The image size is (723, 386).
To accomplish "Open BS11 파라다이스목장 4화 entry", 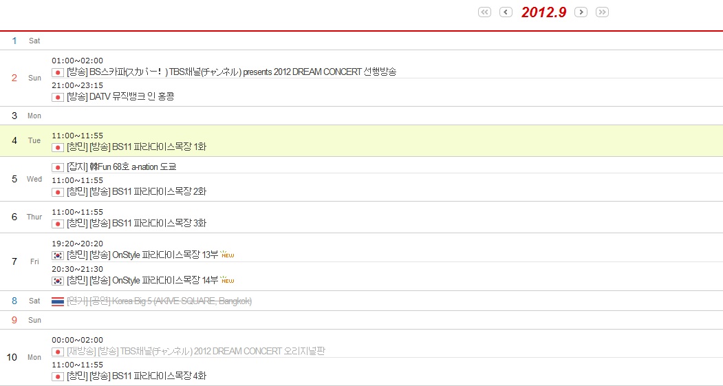I will coord(136,376).
